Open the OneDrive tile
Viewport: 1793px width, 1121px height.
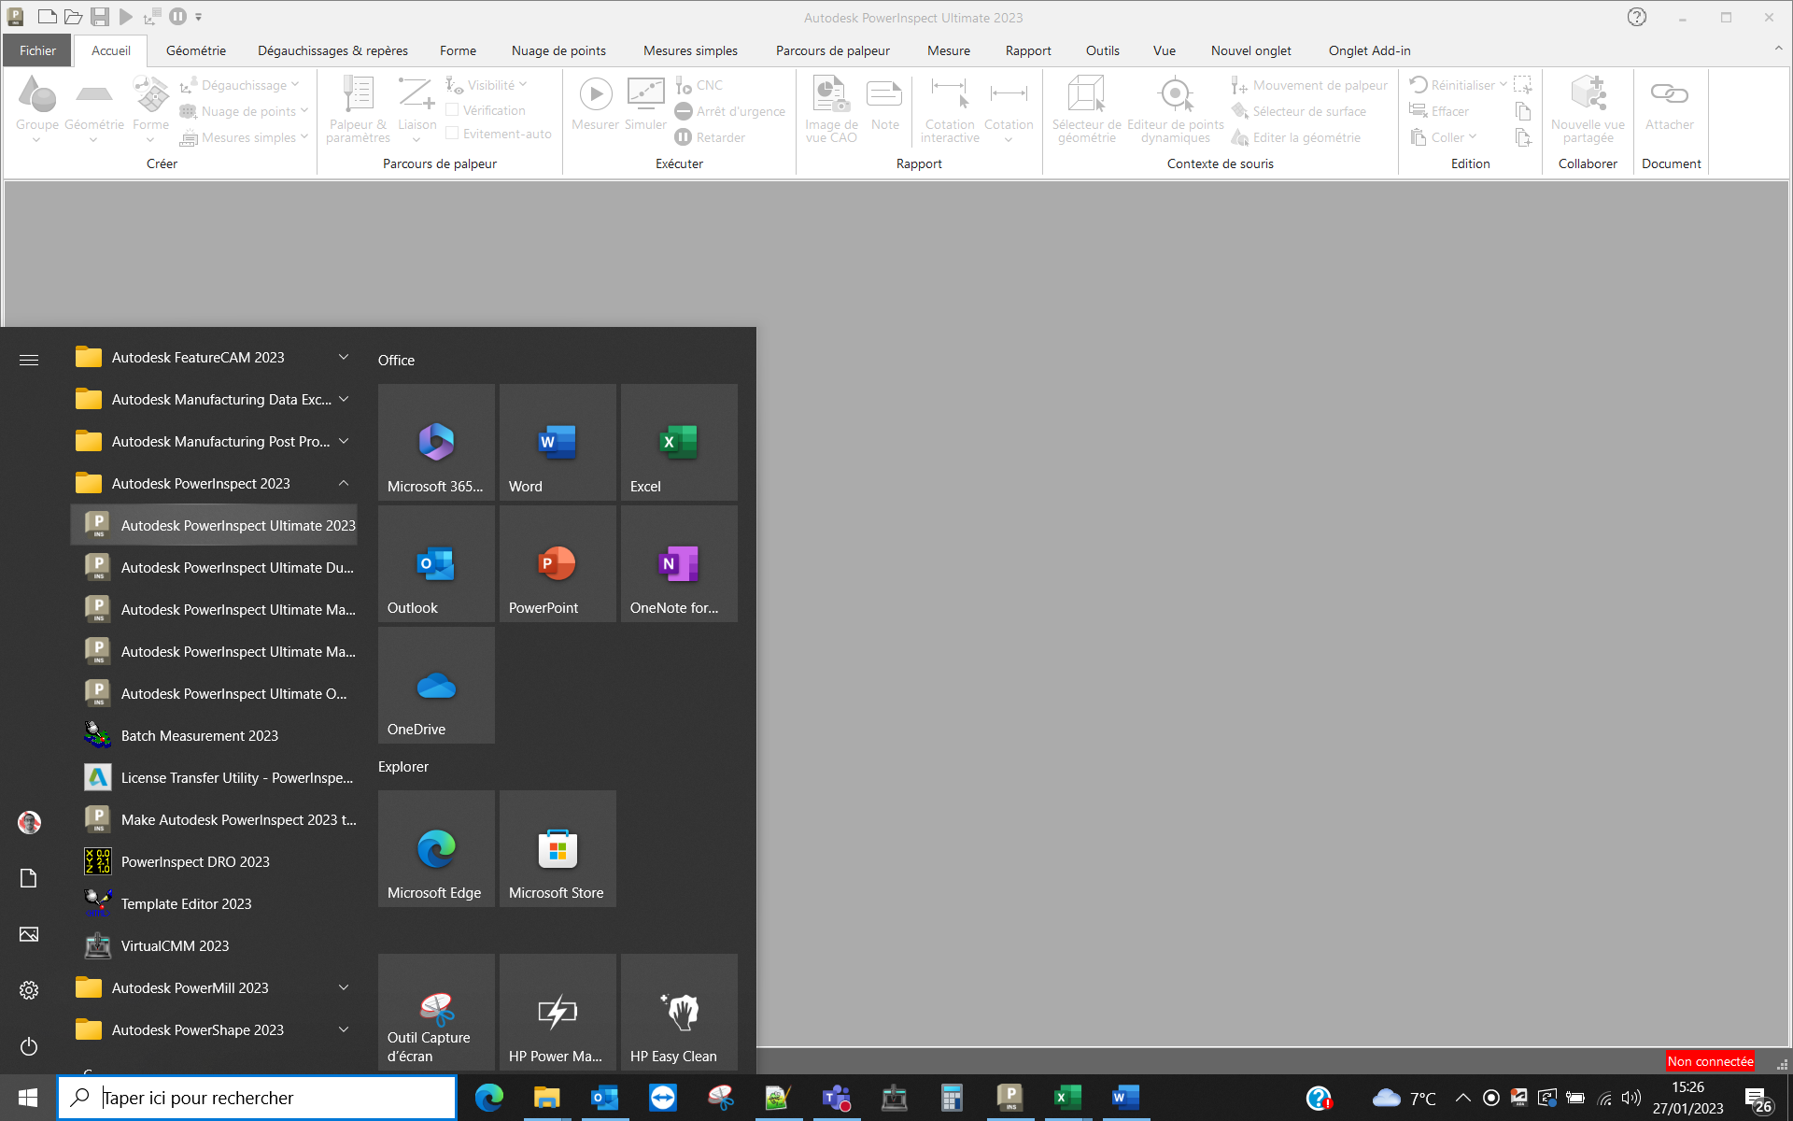tap(436, 685)
